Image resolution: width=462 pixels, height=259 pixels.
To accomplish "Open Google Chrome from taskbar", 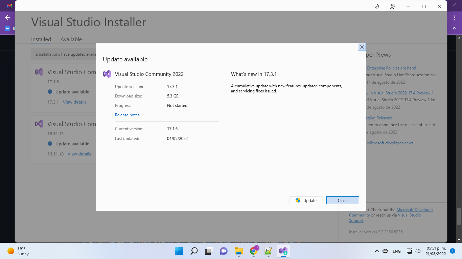I will pos(254,251).
